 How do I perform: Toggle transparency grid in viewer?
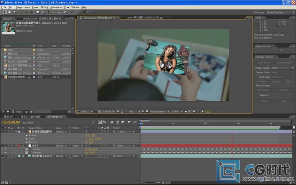coord(147,112)
